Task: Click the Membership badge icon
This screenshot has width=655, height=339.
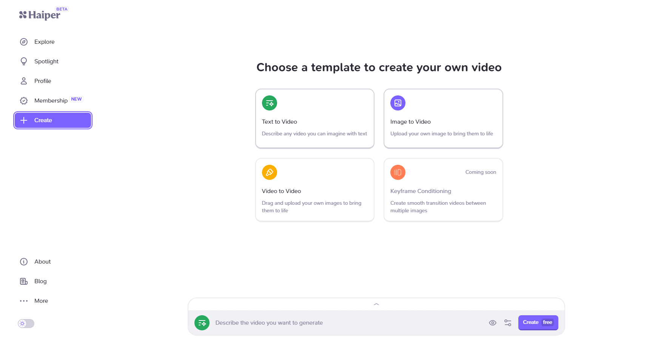Action: [x=24, y=101]
